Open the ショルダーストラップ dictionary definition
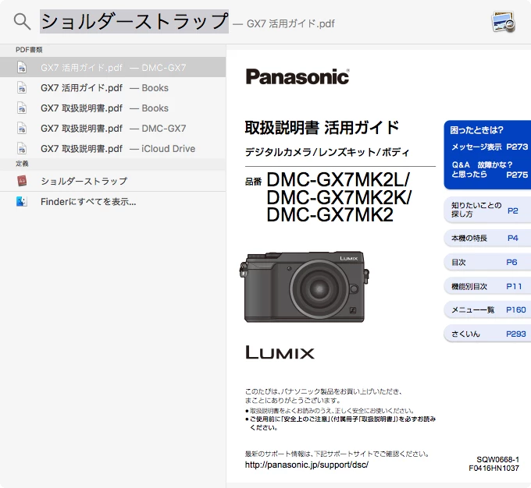531x488 pixels. click(x=112, y=181)
